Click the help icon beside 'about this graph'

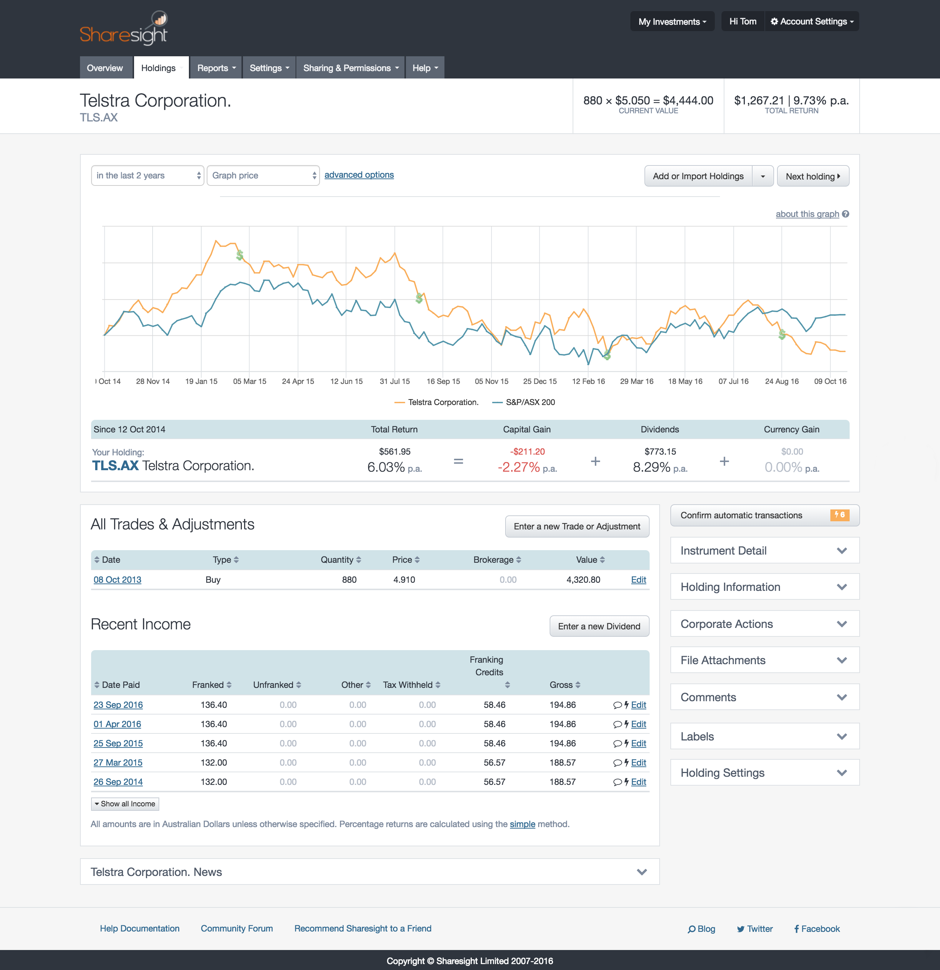point(846,214)
